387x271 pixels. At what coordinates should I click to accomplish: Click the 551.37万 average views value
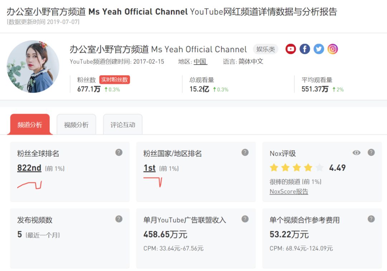click(315, 89)
